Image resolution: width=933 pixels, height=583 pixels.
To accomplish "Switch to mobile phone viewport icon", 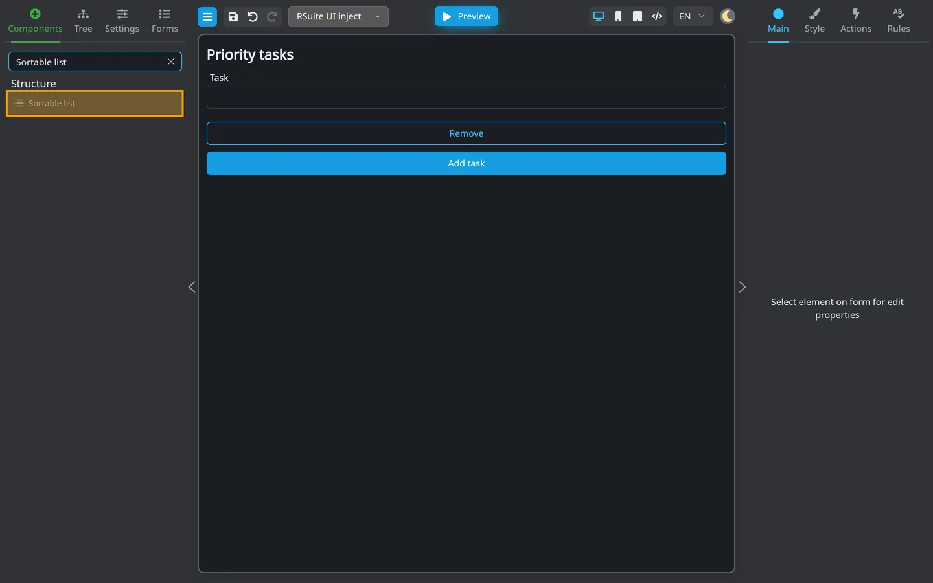I will click(618, 16).
